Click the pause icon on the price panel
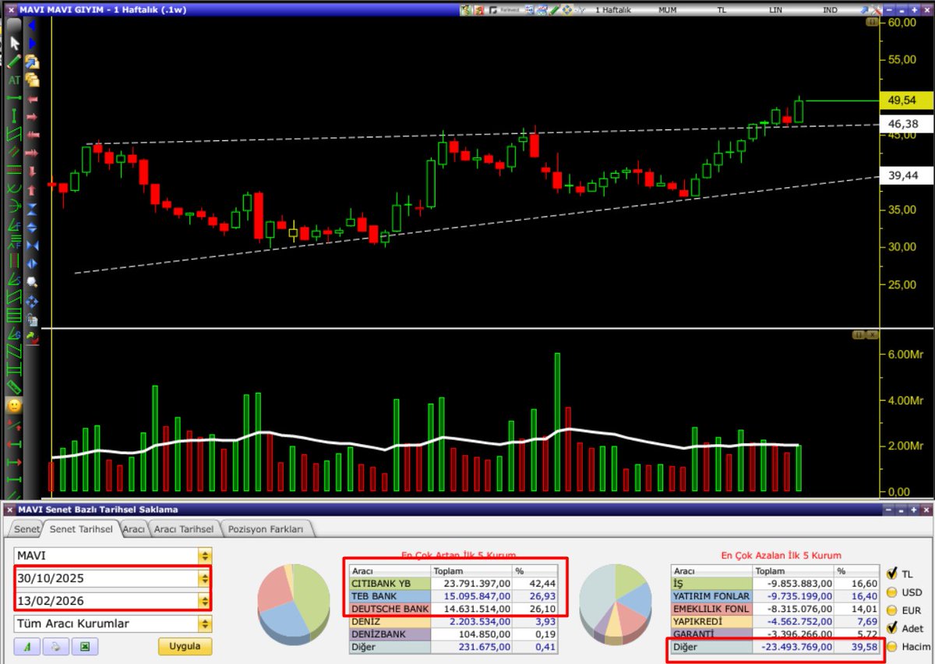 [871, 23]
